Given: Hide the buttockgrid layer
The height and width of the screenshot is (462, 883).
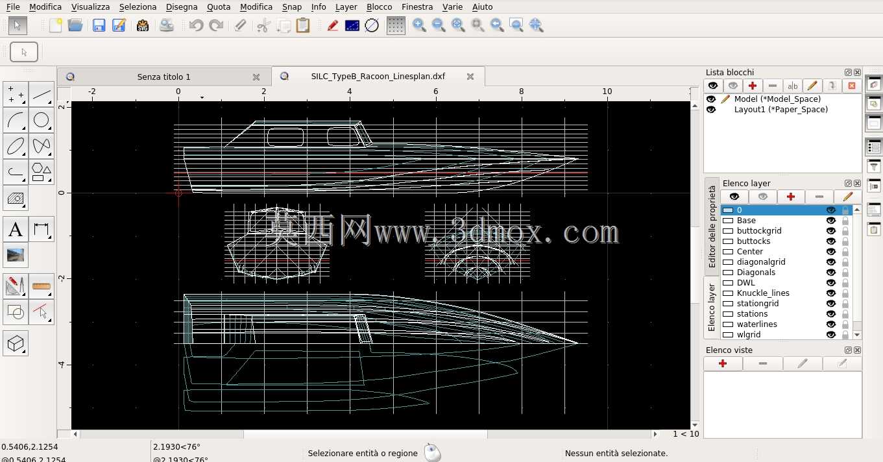Looking at the screenshot, I should [x=831, y=231].
